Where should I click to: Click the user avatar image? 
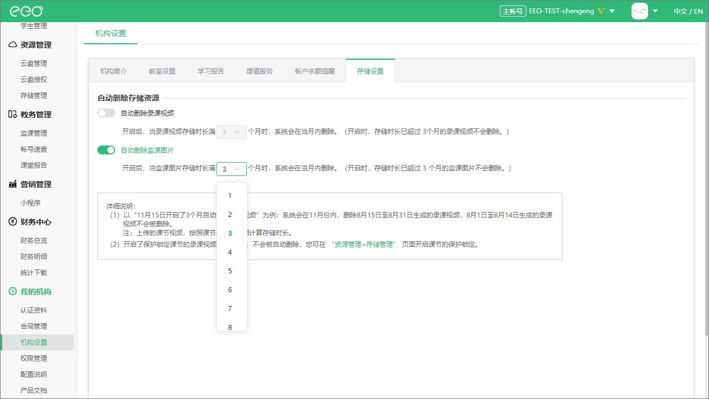[x=640, y=11]
